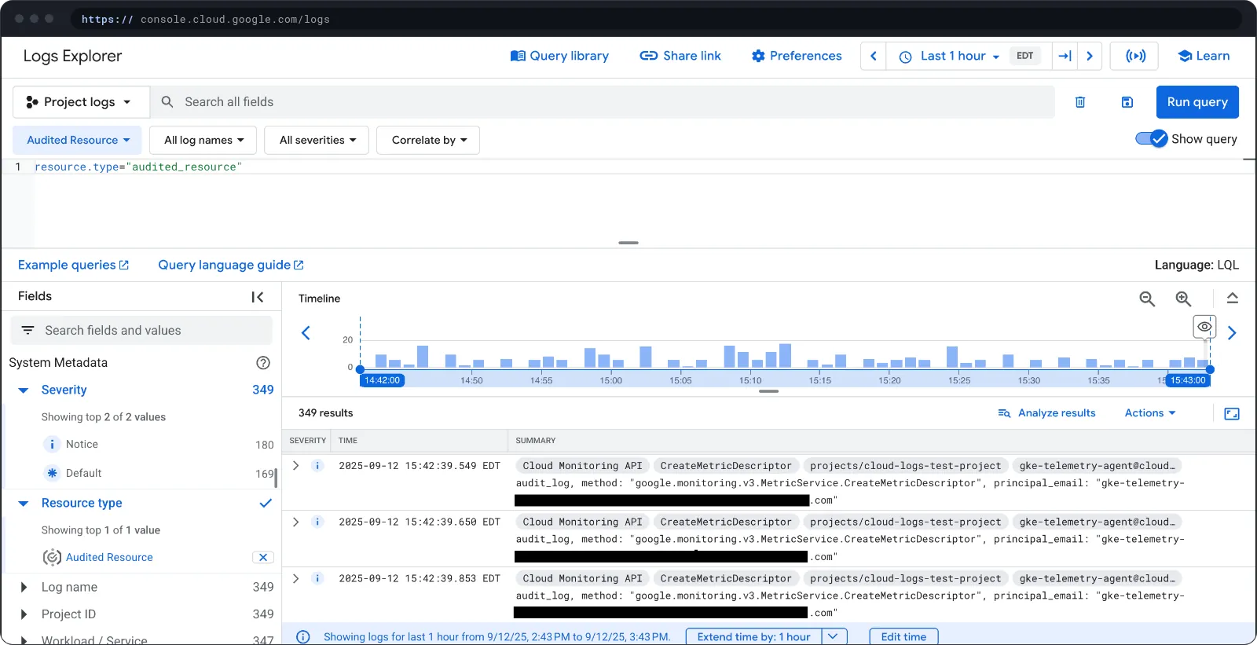Image resolution: width=1257 pixels, height=645 pixels.
Task: Open the Project logs scope dropdown
Action: pos(82,102)
